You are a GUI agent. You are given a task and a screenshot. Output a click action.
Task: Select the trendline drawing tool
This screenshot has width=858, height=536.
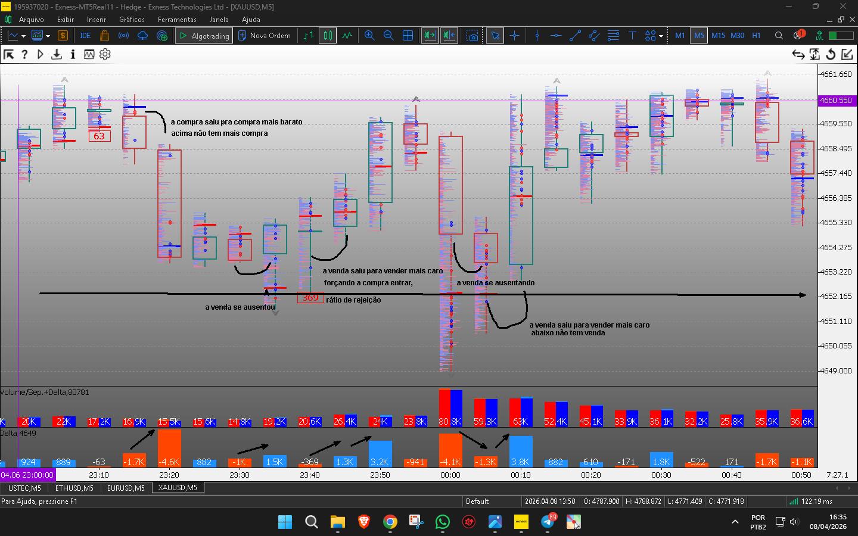(x=575, y=36)
